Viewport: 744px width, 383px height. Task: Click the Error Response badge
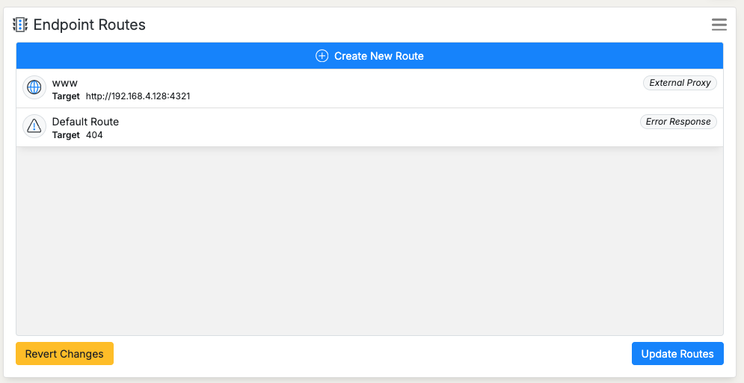[x=677, y=122]
